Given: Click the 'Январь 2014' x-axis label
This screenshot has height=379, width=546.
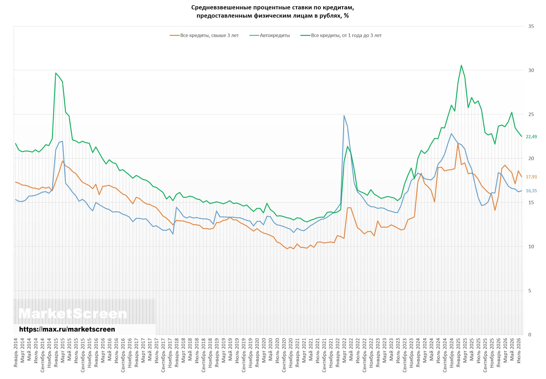Looking at the screenshot, I should click(x=16, y=353).
